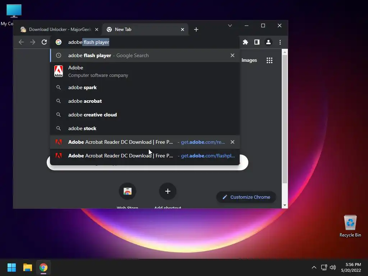Click the Add shortcut plus button
Image resolution: width=368 pixels, height=276 pixels.
click(167, 191)
